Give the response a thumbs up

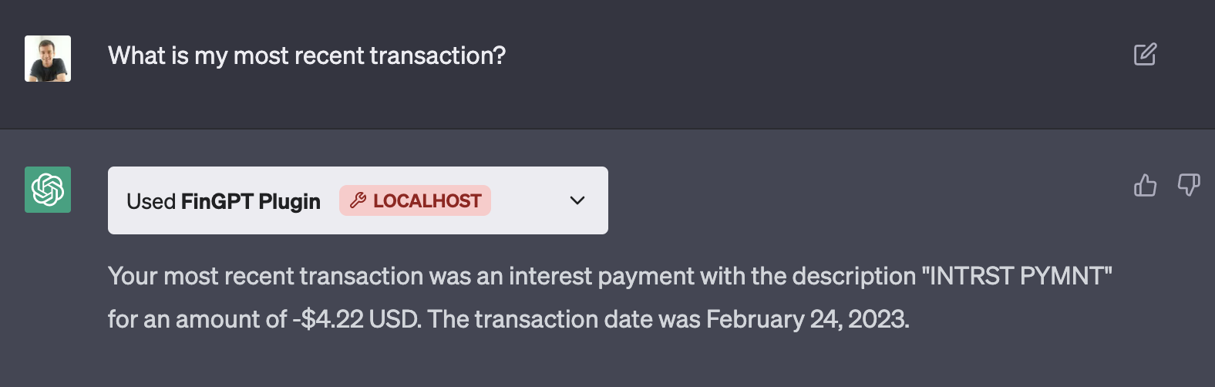click(1145, 185)
